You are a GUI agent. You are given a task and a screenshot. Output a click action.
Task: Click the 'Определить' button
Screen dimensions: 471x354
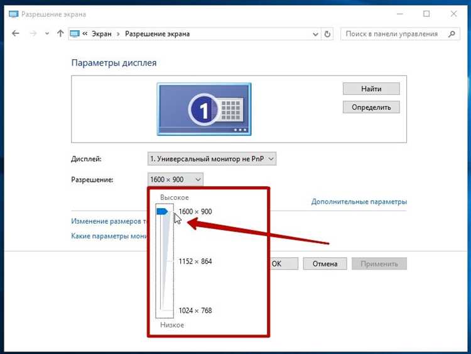click(x=371, y=107)
